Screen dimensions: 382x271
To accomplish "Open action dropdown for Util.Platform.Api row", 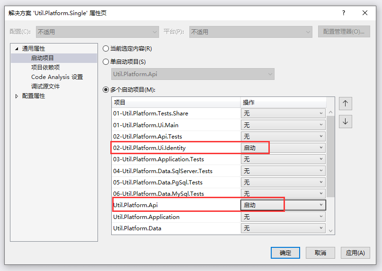I will pyautogui.click(x=283, y=205).
